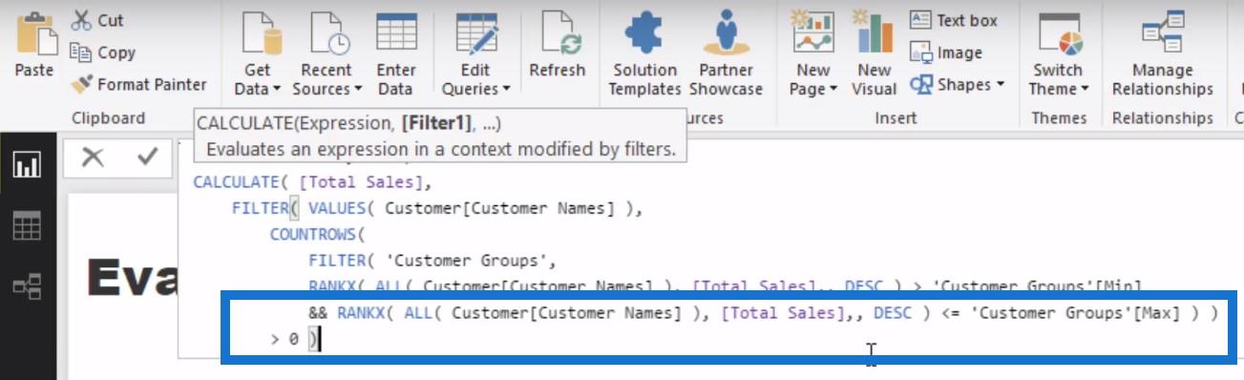Commit the formula with checkmark button
This screenshot has height=380, width=1244.
147,157
